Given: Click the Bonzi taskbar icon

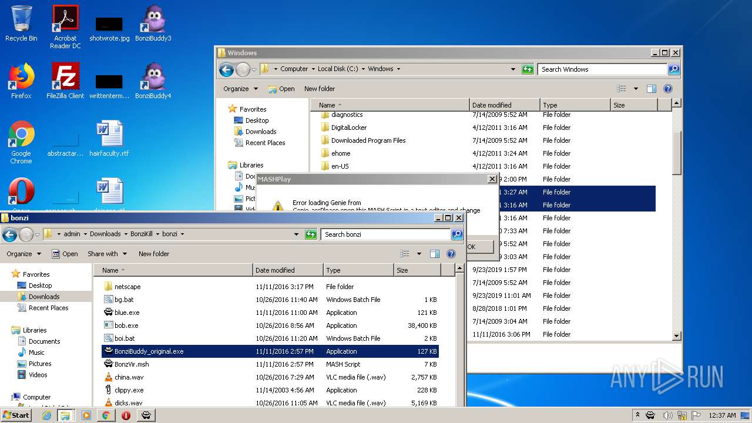Looking at the screenshot, I should point(146,415).
